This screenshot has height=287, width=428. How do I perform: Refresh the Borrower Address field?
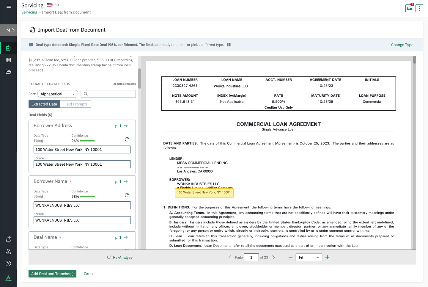pyautogui.click(x=127, y=139)
